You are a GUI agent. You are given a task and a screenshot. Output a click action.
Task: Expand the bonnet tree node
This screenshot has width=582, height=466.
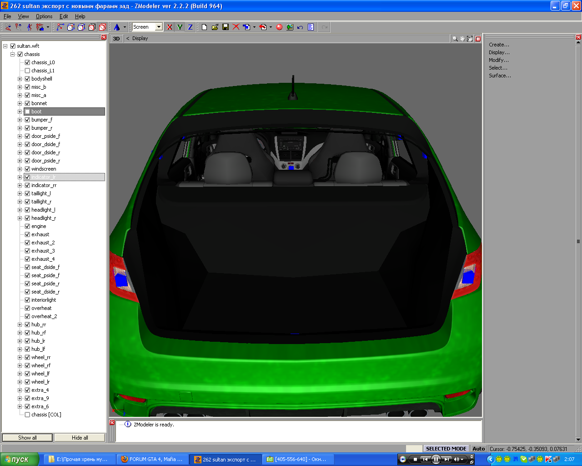(x=20, y=103)
